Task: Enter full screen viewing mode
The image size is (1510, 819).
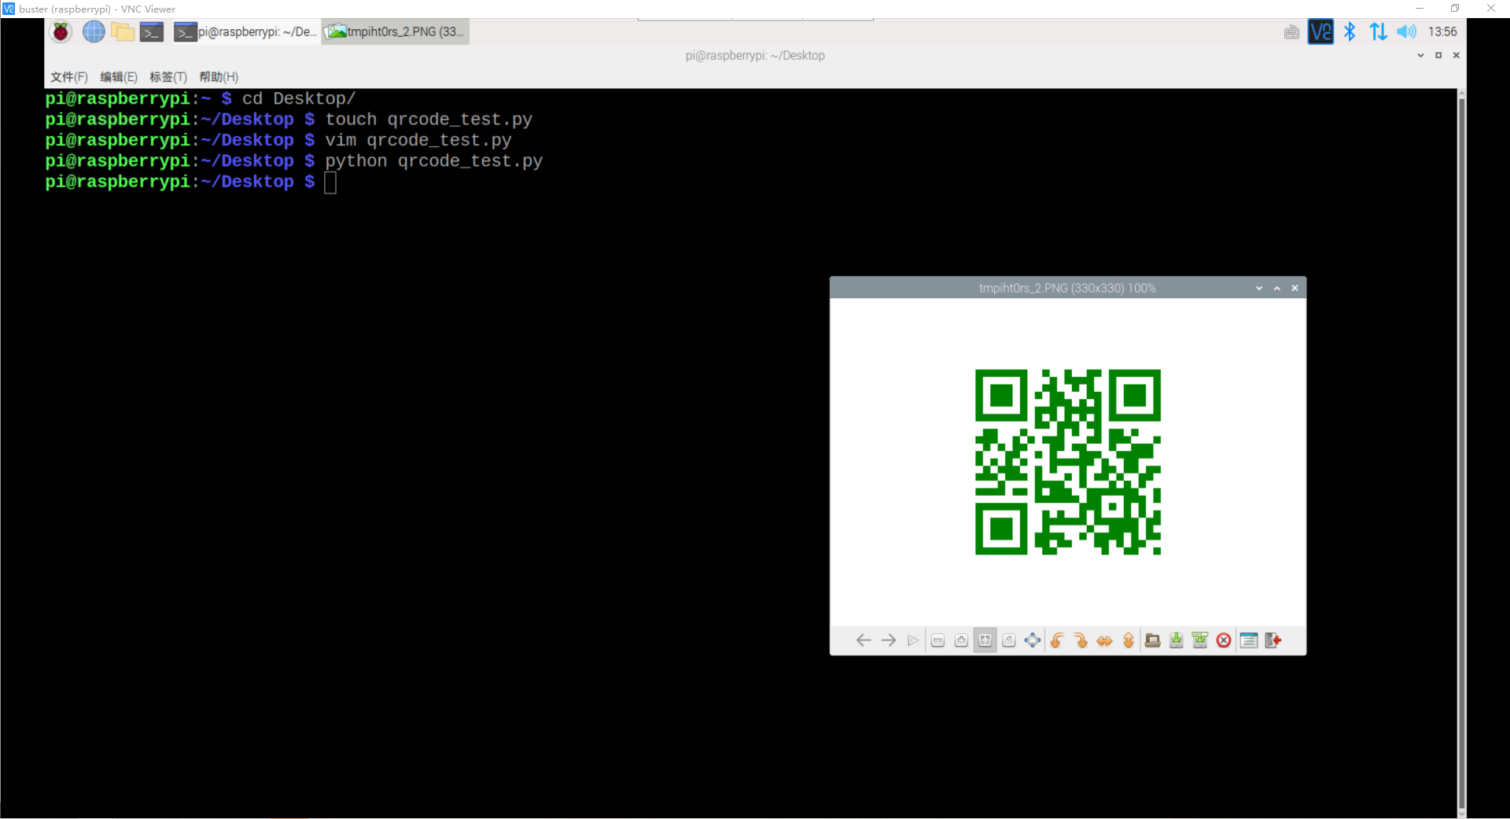Action: [1033, 640]
